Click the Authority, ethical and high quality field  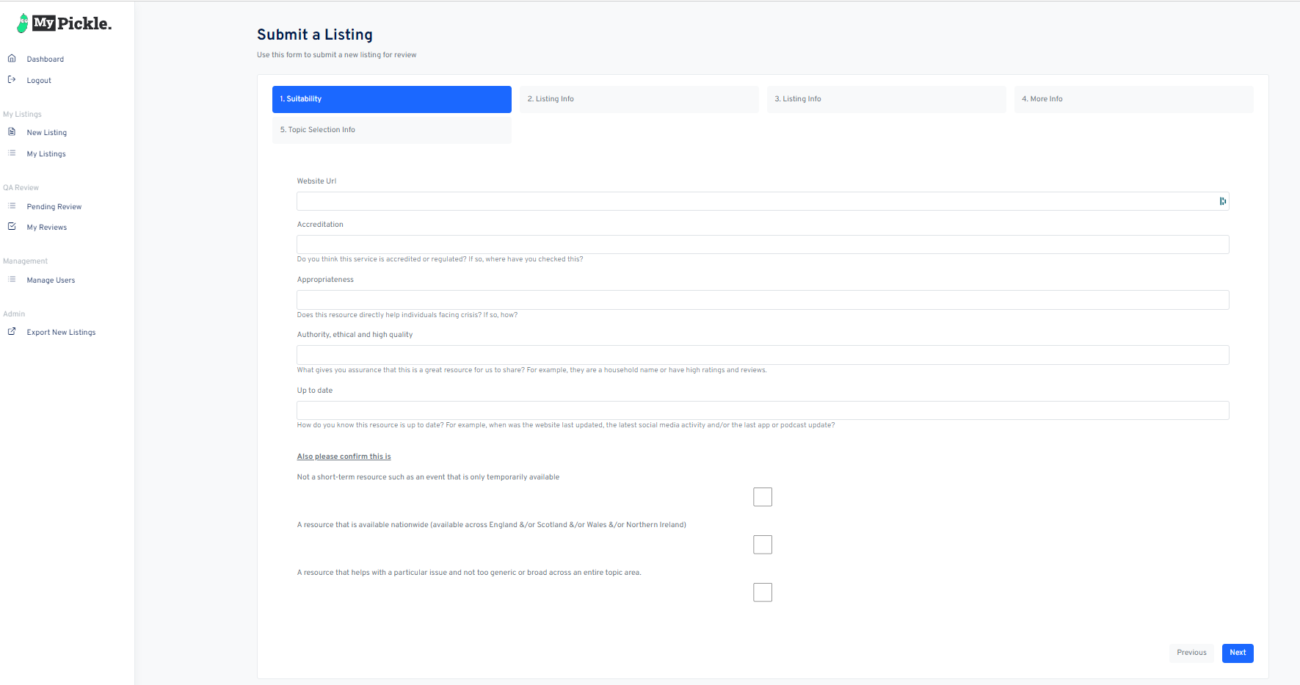[x=763, y=355]
